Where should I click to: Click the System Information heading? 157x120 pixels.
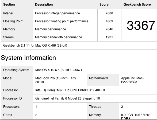pyautogui.click(x=28, y=58)
